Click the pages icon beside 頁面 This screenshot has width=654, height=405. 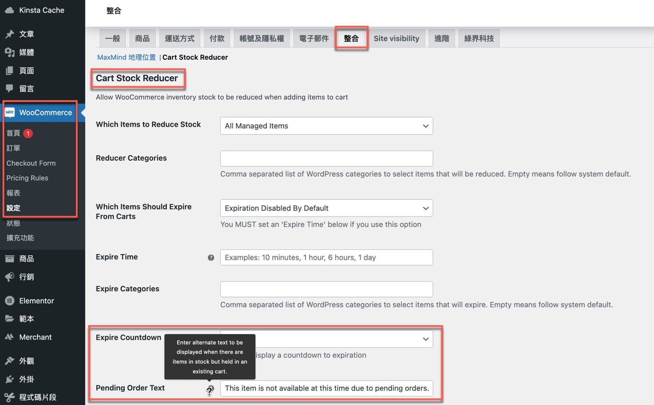(x=9, y=70)
